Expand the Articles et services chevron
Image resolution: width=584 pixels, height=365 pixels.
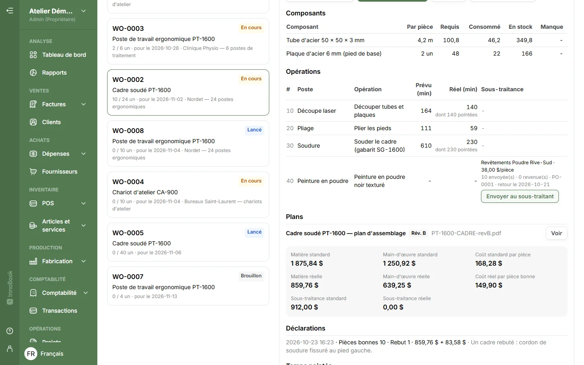pos(84,225)
